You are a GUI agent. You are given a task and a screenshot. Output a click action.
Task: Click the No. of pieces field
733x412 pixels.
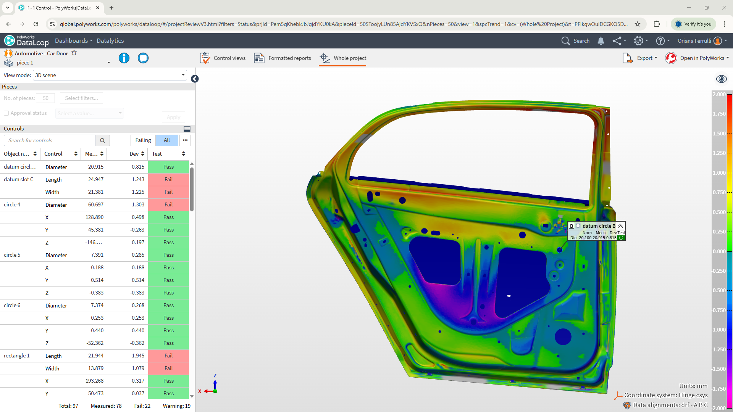[x=45, y=98]
